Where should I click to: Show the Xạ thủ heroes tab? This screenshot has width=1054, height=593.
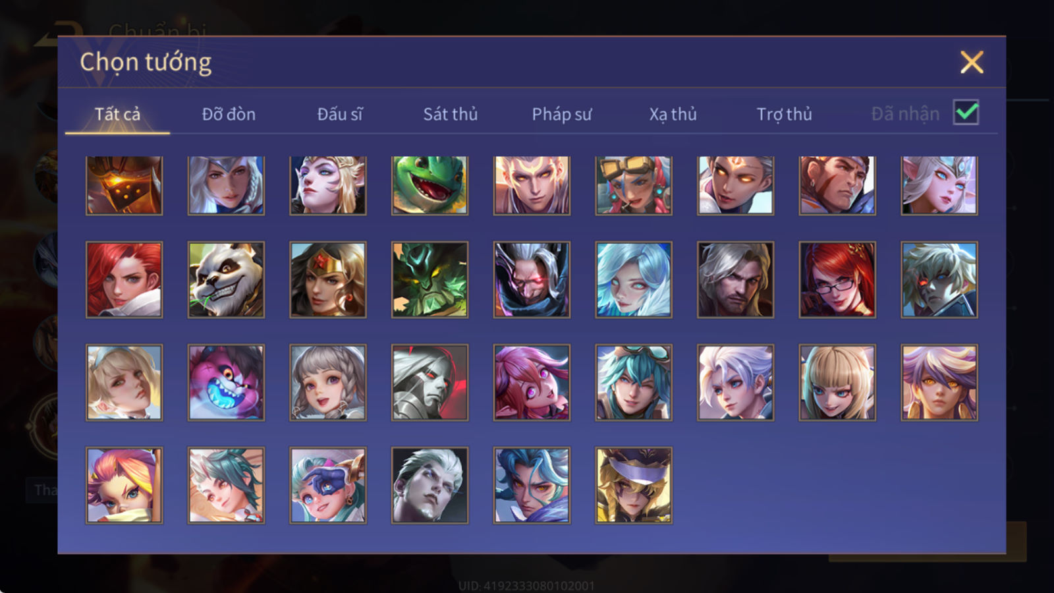click(x=673, y=114)
